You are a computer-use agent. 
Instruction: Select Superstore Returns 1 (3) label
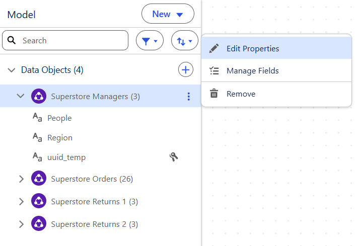pos(94,202)
